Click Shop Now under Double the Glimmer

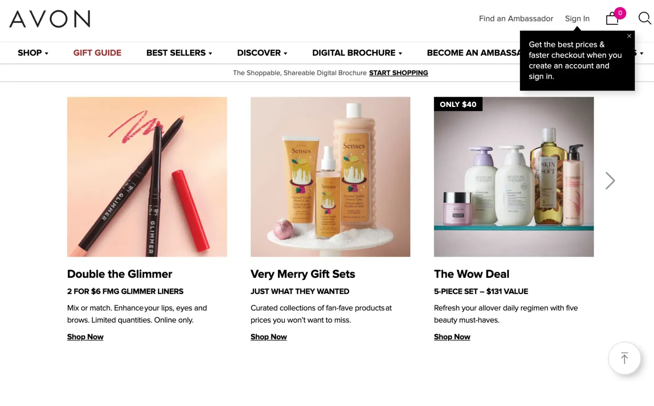coord(85,337)
